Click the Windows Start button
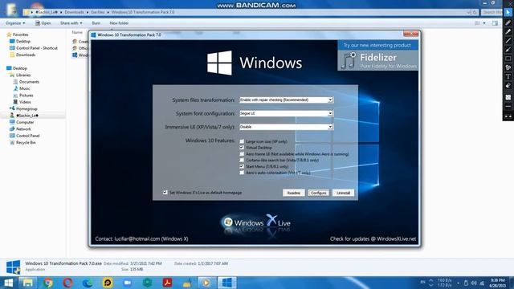 click(x=9, y=283)
